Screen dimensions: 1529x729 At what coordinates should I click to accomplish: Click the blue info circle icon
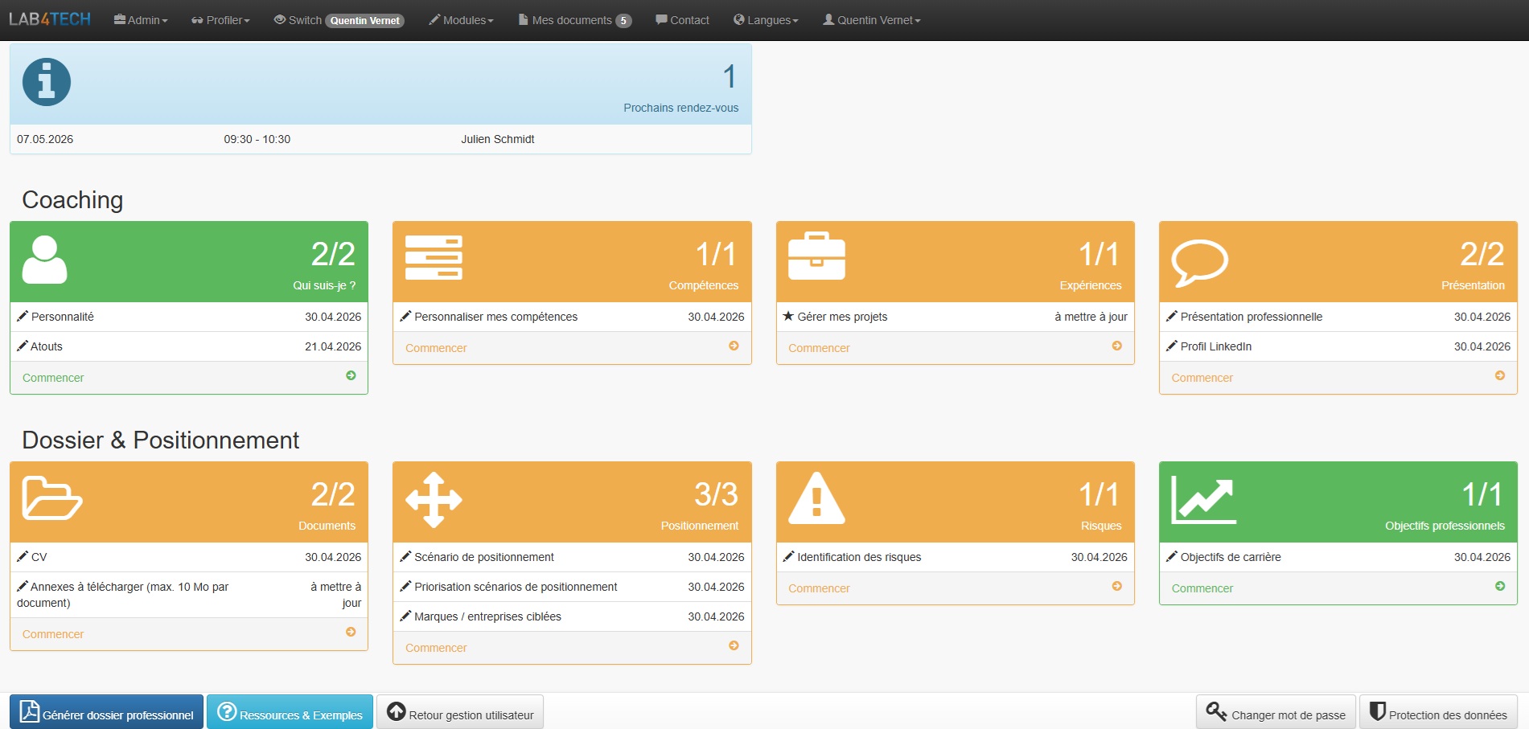[47, 82]
